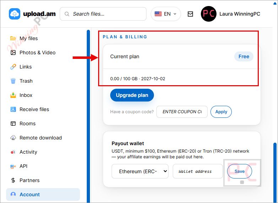
Task: Click the Links chain icon
Action: 13,67
